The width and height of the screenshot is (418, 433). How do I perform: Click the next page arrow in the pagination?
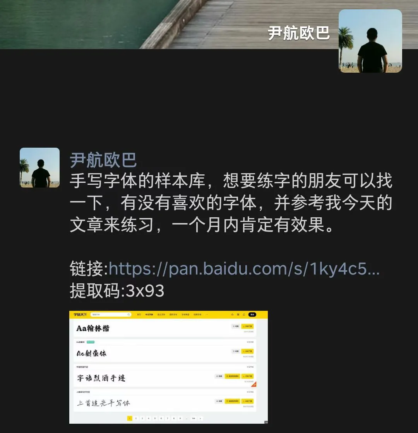[x=200, y=418]
